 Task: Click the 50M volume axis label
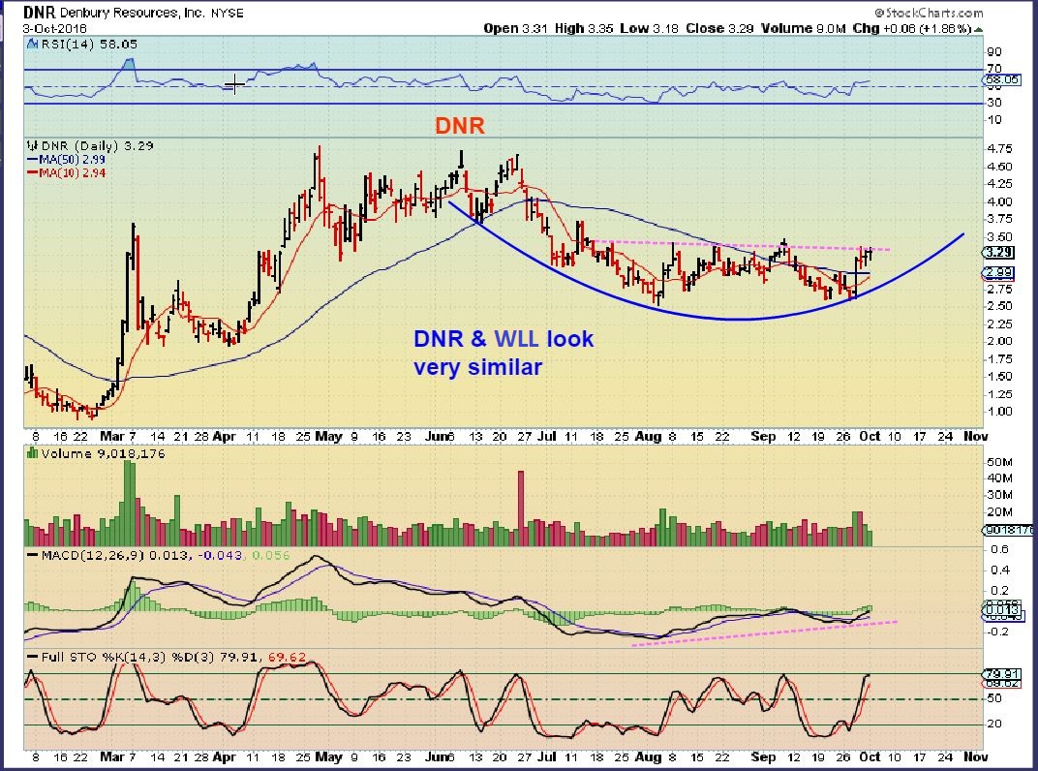pos(999,462)
